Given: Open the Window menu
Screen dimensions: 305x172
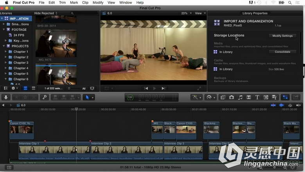Looking at the screenshot, I should click(x=126, y=2).
